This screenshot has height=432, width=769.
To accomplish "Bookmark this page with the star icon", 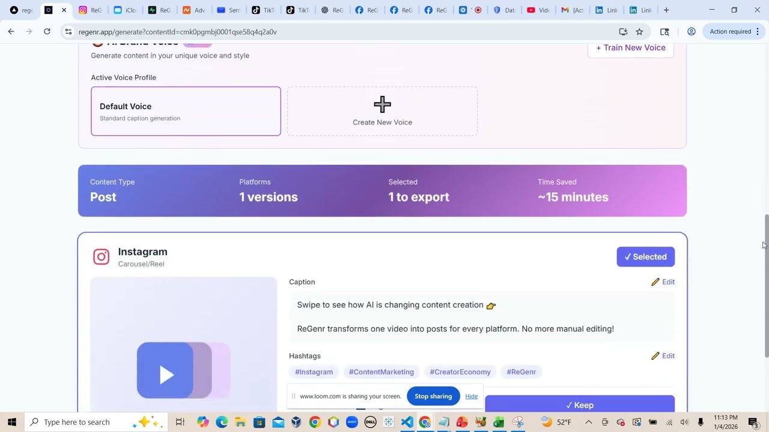I will [639, 32].
